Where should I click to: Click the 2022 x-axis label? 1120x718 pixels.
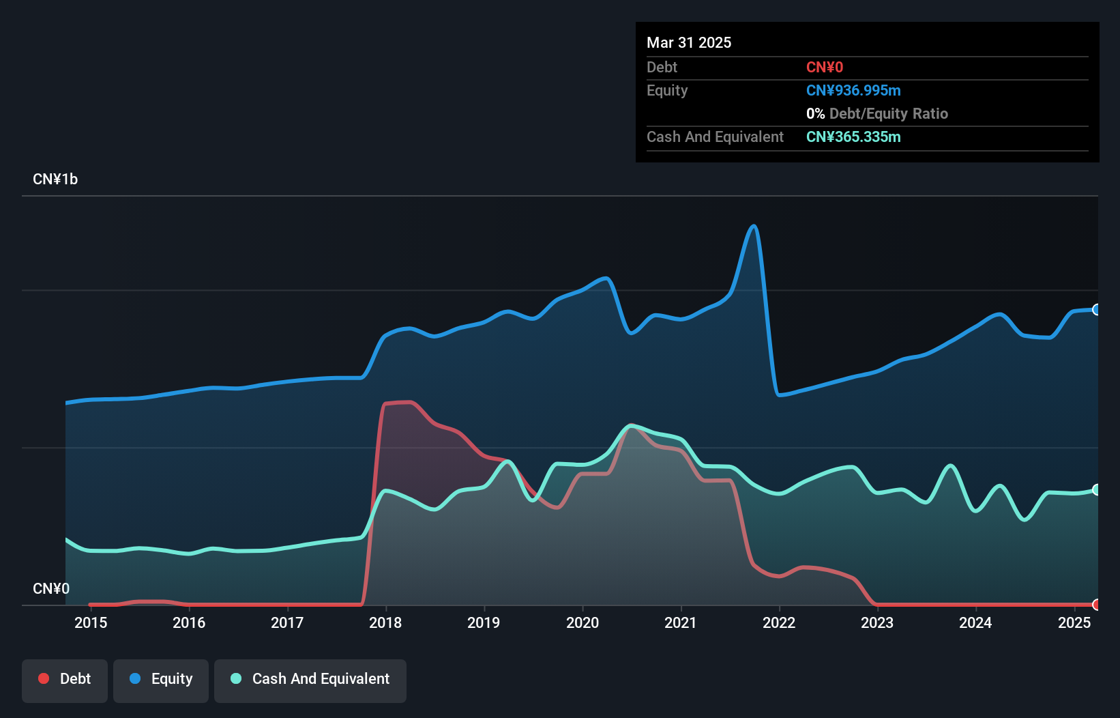tap(779, 622)
